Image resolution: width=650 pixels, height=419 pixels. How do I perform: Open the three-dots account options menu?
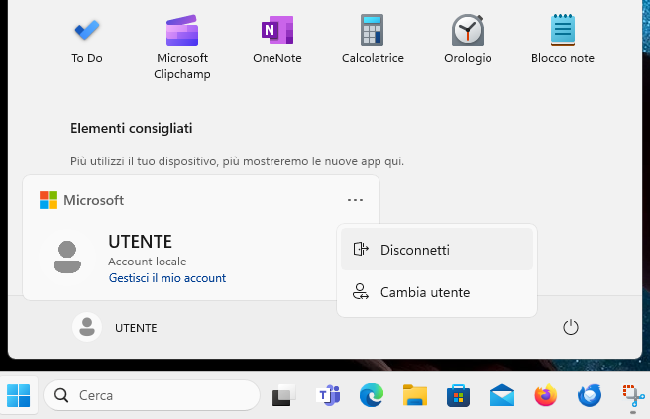pyautogui.click(x=355, y=200)
